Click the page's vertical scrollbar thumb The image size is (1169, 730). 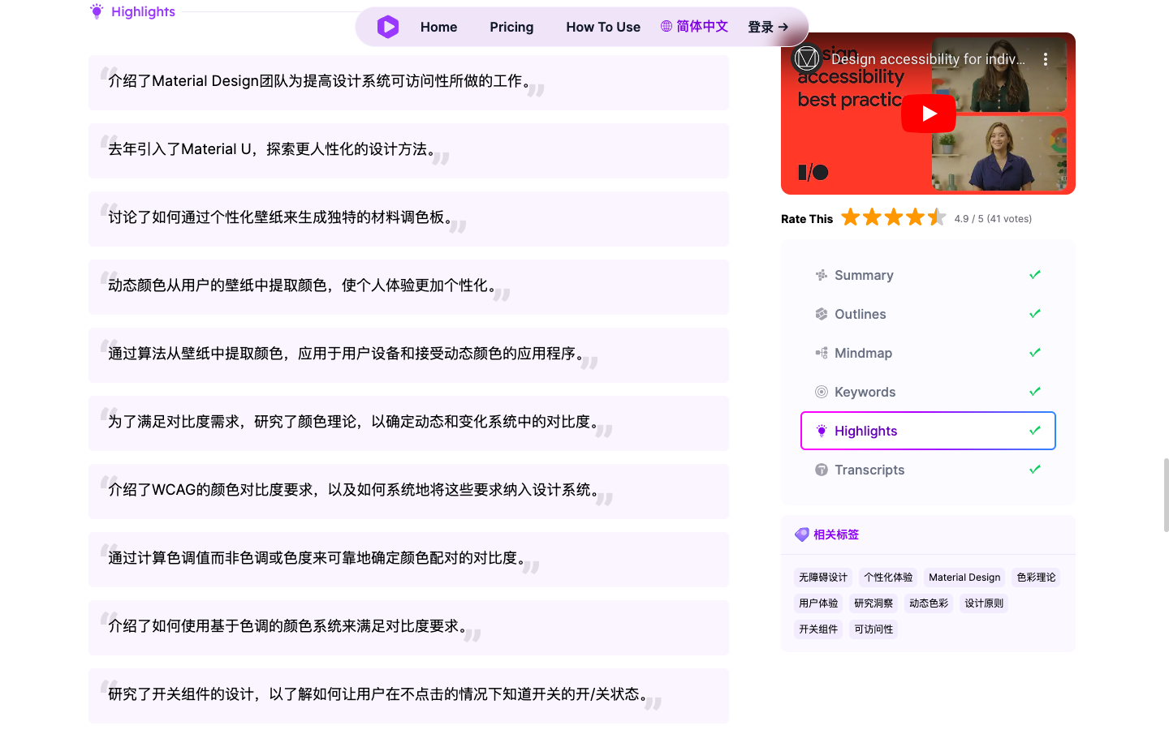point(1166,495)
